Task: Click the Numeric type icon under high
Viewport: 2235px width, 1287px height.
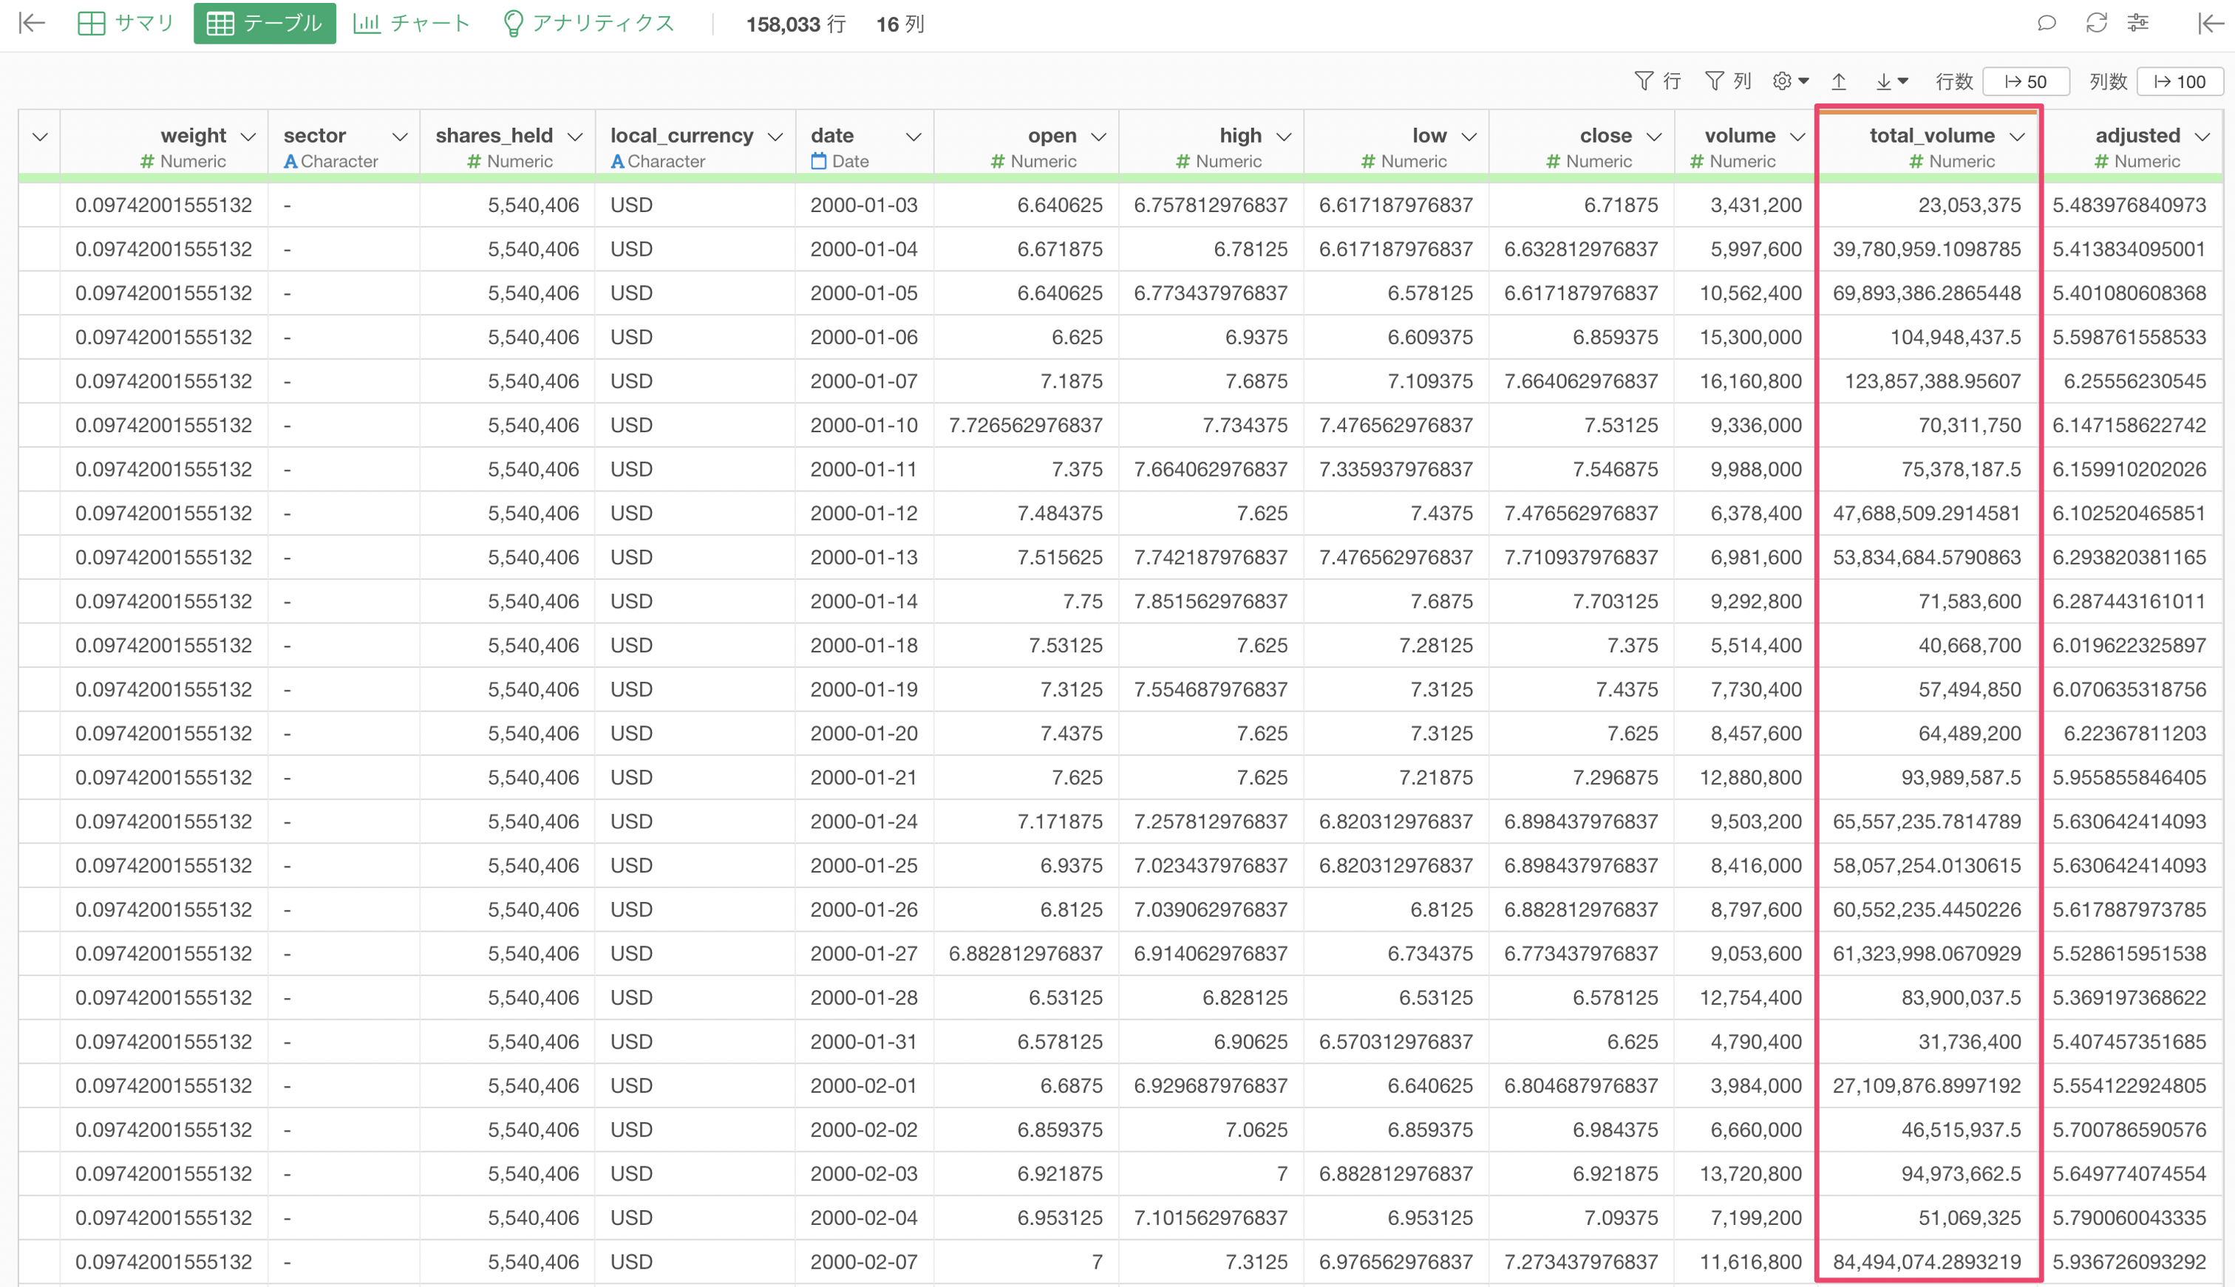Action: point(1183,162)
